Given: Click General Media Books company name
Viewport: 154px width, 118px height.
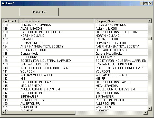Looking at the screenshot, I should pos(109,54).
